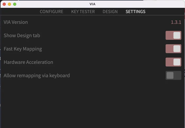Viewport: 185px width, 128px height.
Task: Click the empty dark area below the settings
Action: click(92, 105)
